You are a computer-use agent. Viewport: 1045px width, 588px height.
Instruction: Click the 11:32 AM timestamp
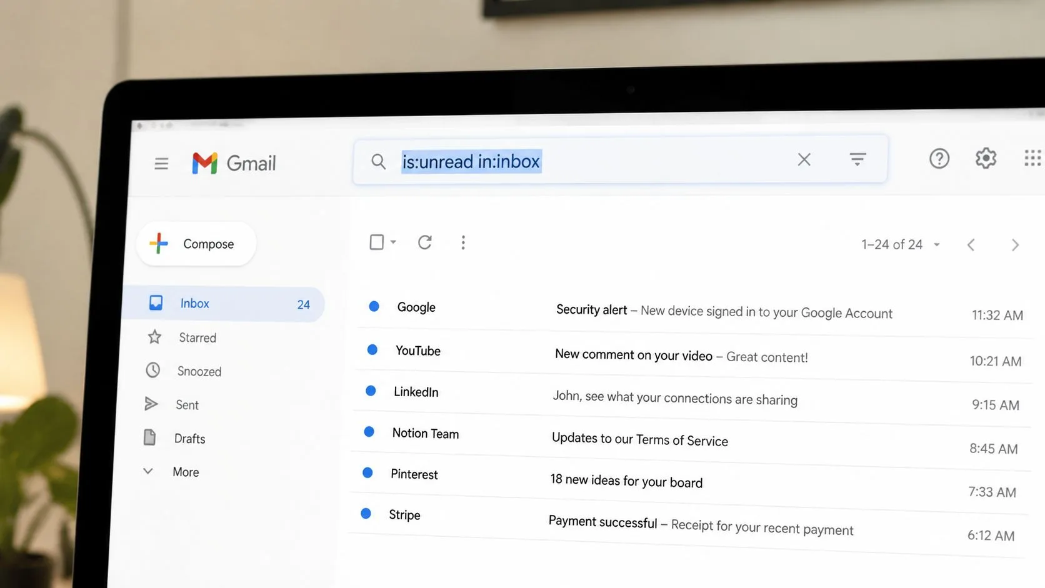997,316
